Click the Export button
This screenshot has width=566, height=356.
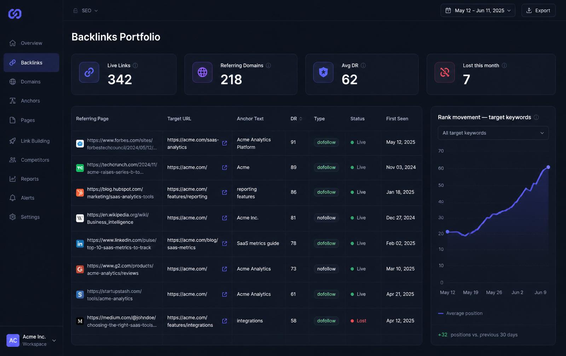point(538,11)
